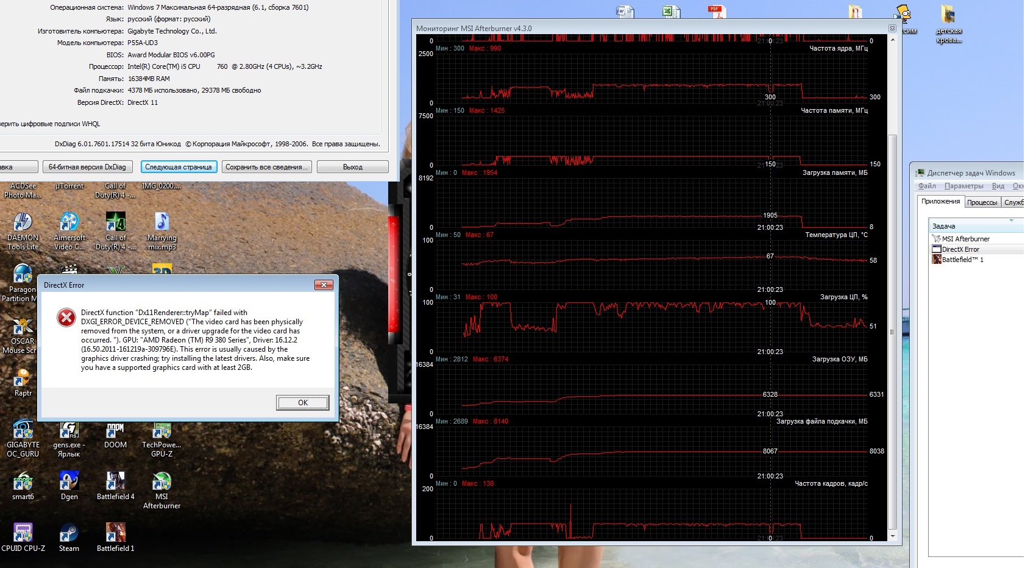This screenshot has height=568, width=1025.
Task: Launch Battlefield 4 desktop shortcut
Action: pyautogui.click(x=115, y=486)
